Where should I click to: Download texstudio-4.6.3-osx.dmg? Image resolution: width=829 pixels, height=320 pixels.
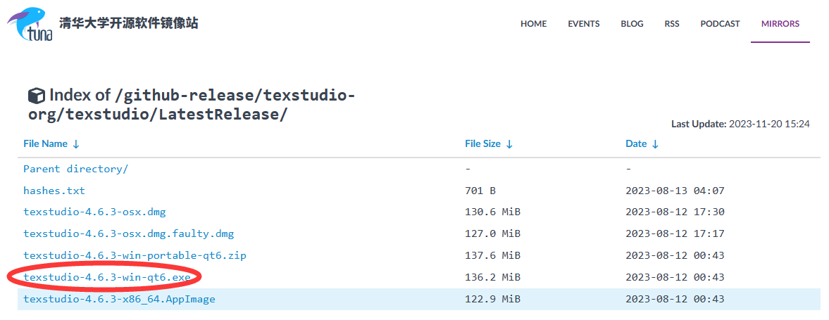(94, 212)
